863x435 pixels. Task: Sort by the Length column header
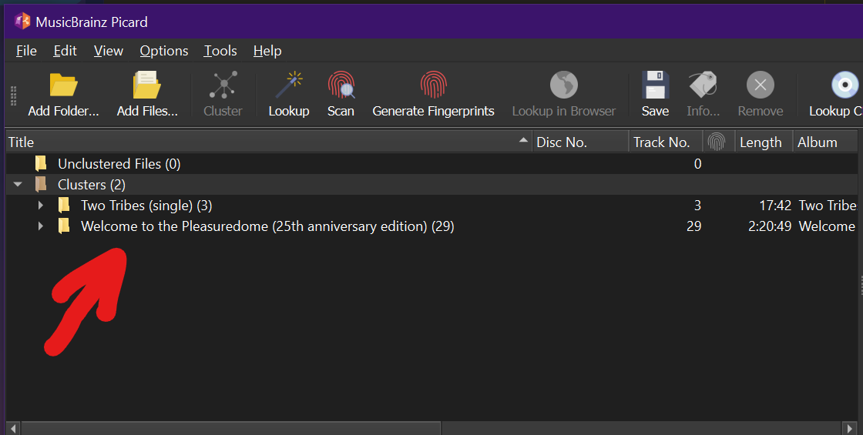(764, 142)
